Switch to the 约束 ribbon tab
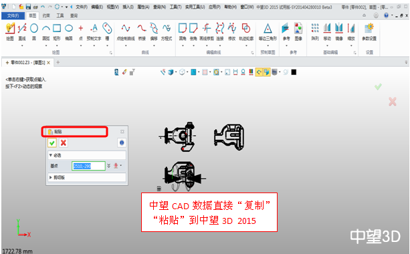Image resolution: width=410 pixels, height=254 pixels. coord(46,15)
